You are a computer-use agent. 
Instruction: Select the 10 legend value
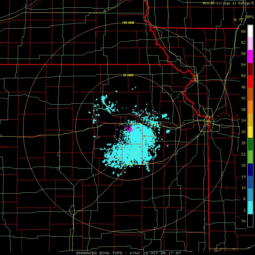(243, 188)
